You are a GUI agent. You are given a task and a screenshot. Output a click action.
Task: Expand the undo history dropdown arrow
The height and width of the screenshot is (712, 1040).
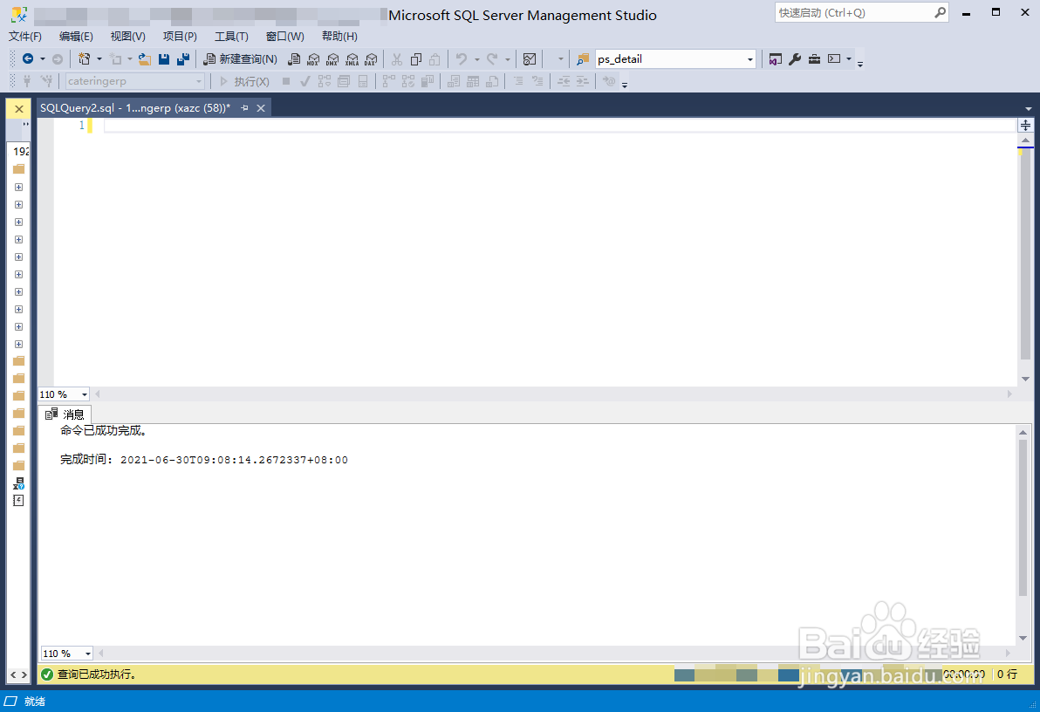coord(477,59)
